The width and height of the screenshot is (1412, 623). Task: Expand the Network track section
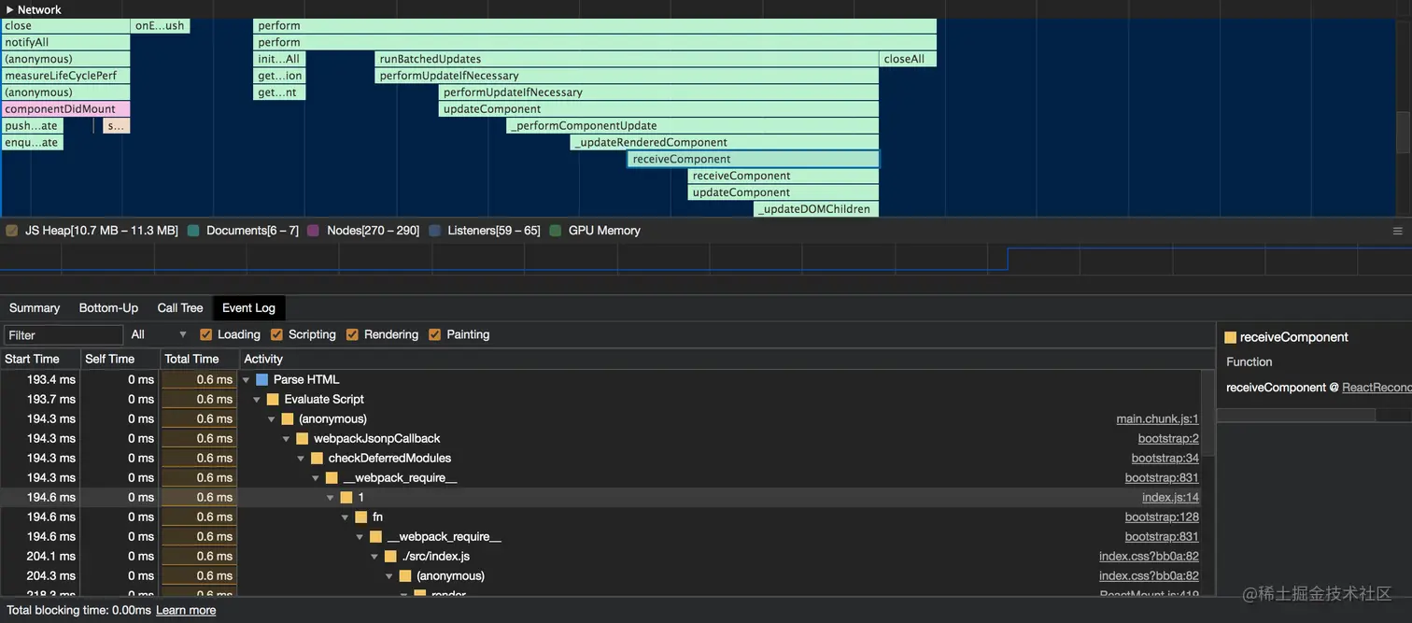click(10, 9)
